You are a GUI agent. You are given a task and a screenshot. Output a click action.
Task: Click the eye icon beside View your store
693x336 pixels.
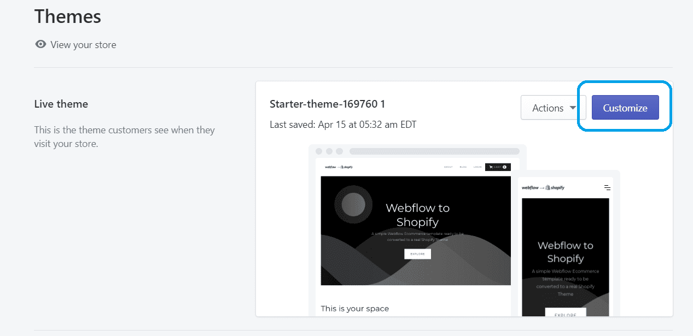point(40,44)
